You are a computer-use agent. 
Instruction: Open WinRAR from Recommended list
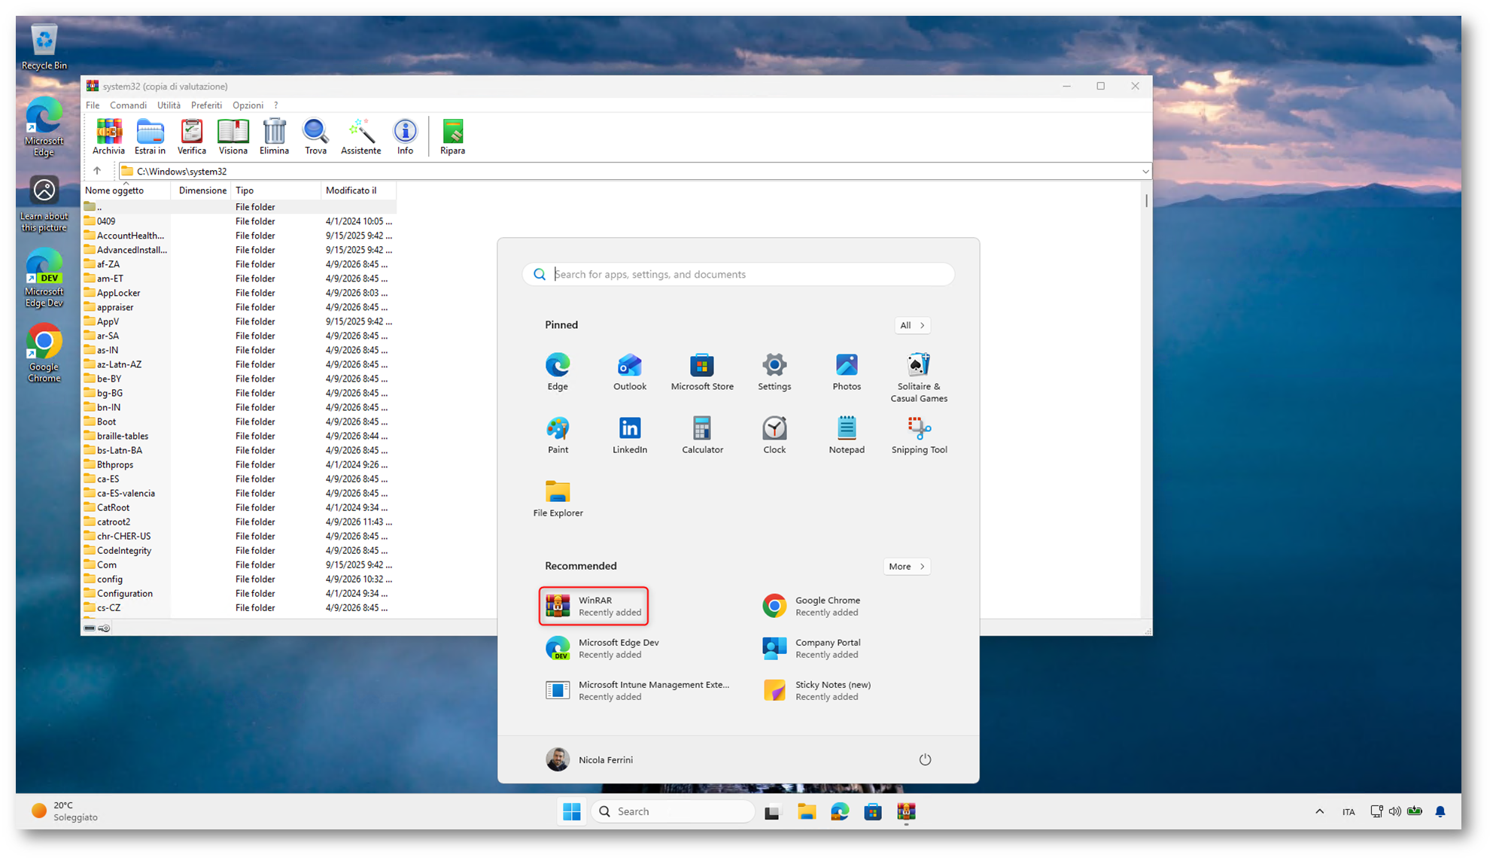click(594, 606)
